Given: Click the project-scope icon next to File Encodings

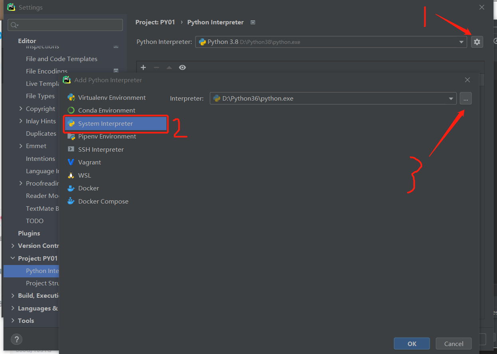Looking at the screenshot, I should click(x=116, y=71).
